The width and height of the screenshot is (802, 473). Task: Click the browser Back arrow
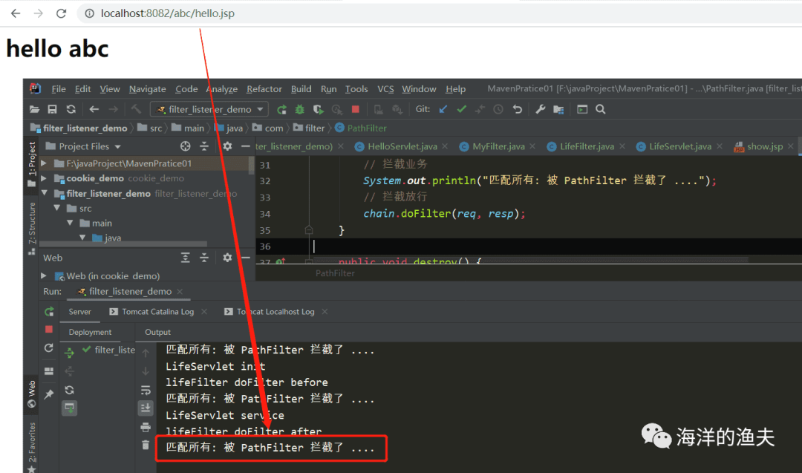[16, 13]
